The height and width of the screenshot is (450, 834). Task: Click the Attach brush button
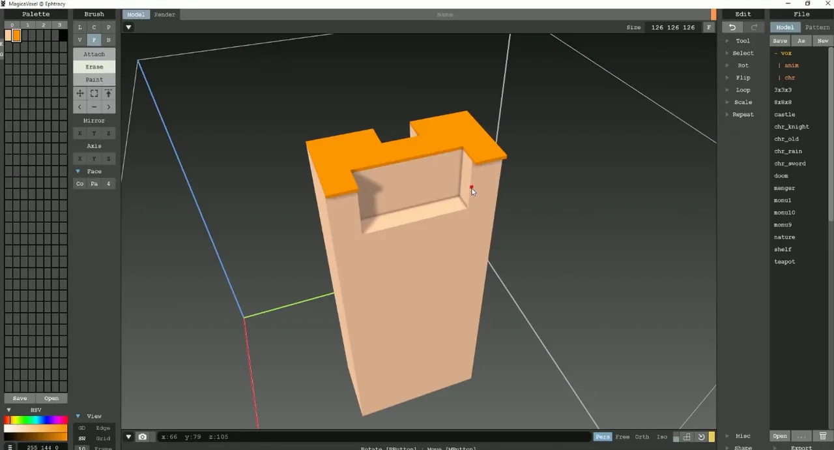point(94,54)
